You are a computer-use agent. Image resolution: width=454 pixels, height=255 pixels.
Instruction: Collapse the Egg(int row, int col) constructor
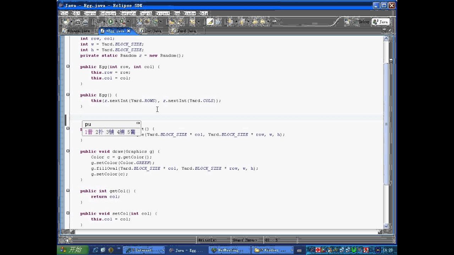tap(68, 67)
